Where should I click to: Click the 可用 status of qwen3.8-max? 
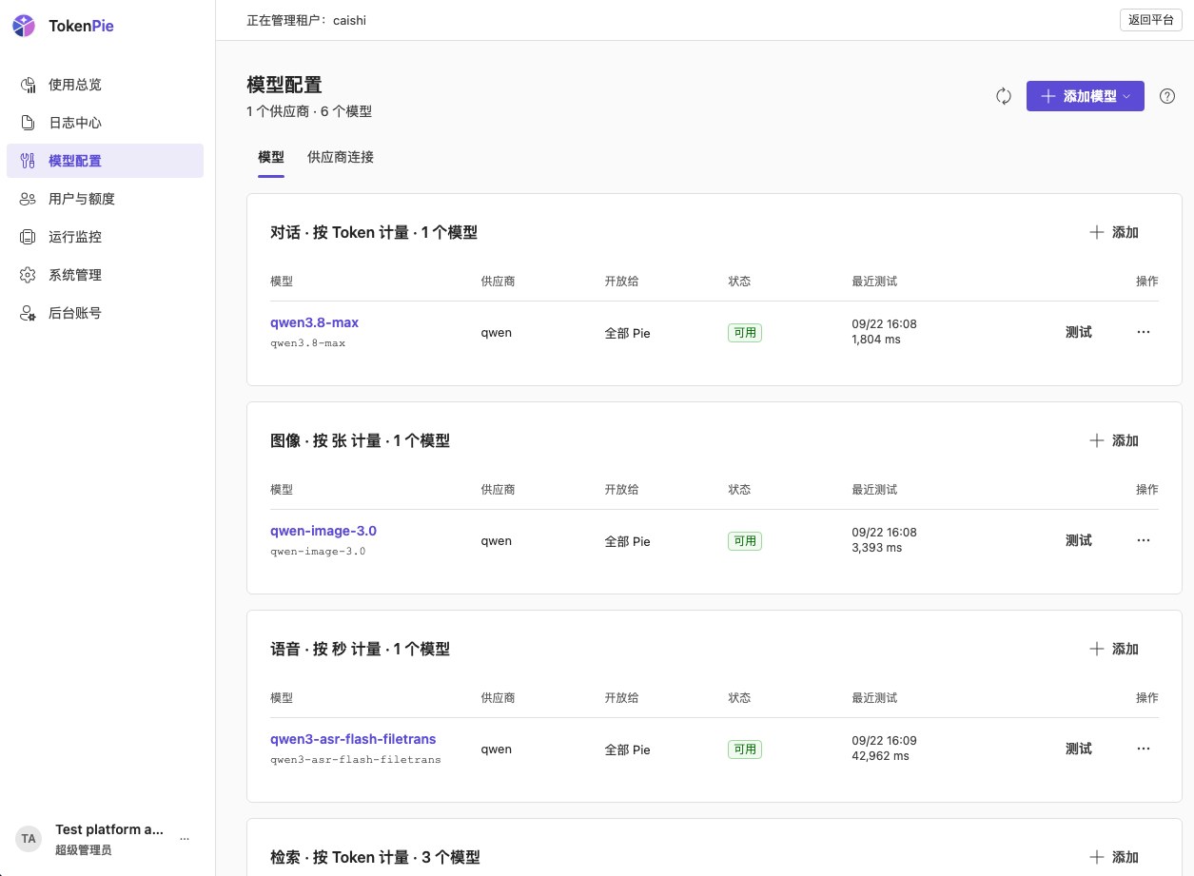[745, 333]
